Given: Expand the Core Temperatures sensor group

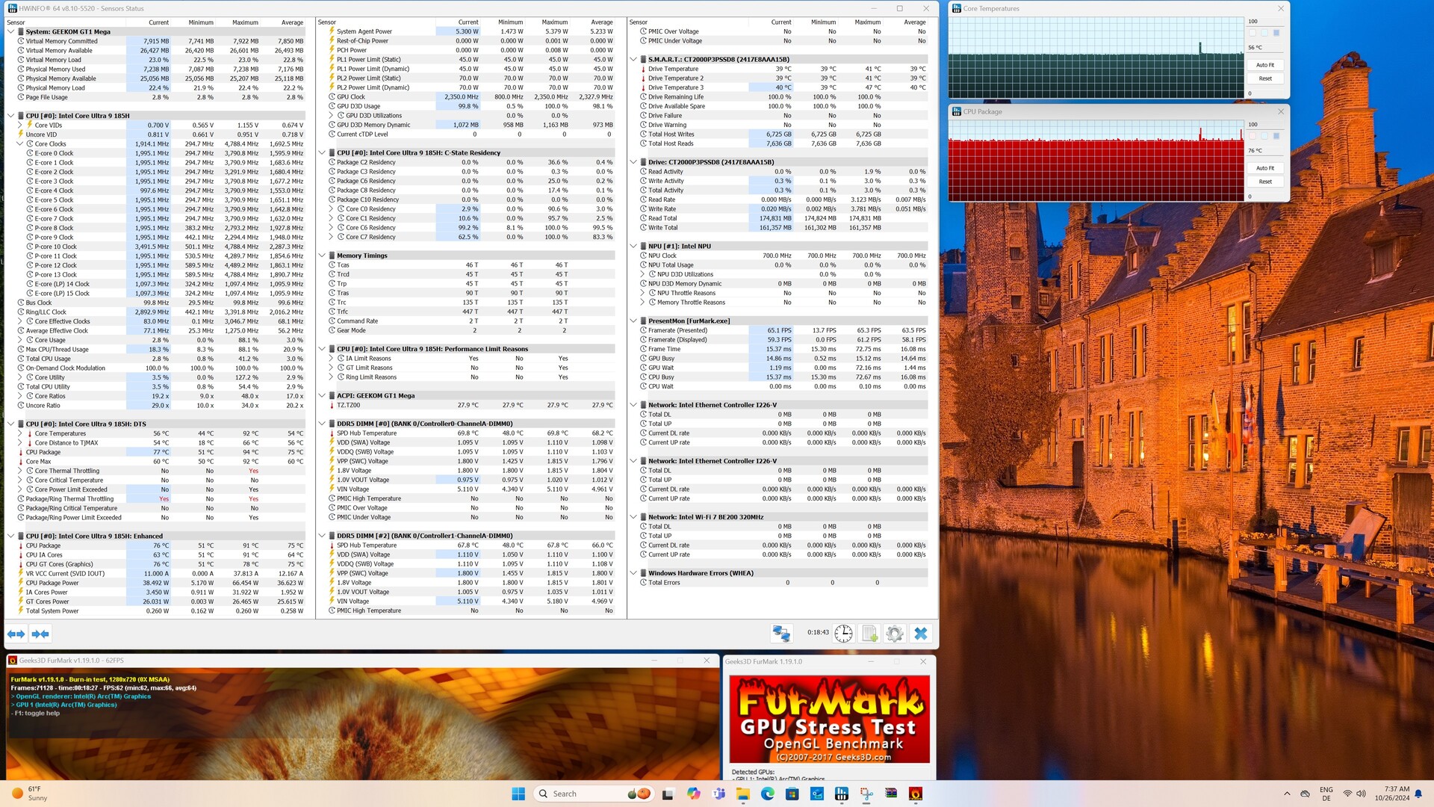Looking at the screenshot, I should 20,433.
